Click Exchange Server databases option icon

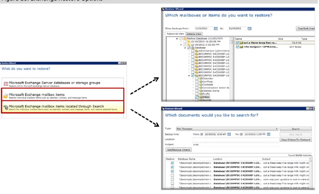tap(6, 84)
